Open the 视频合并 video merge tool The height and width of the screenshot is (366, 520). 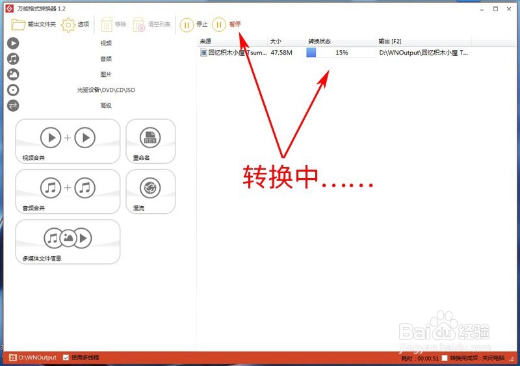point(68,141)
